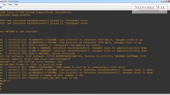170x95 pixels.
Task: Open the Help menu
Action: (16, 4)
